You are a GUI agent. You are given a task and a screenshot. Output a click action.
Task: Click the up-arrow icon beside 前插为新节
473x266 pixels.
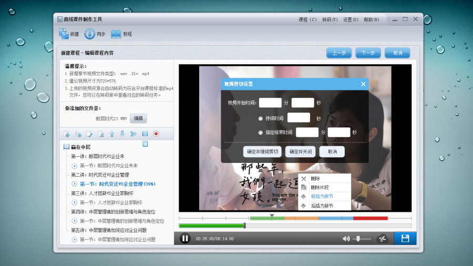tap(303, 196)
